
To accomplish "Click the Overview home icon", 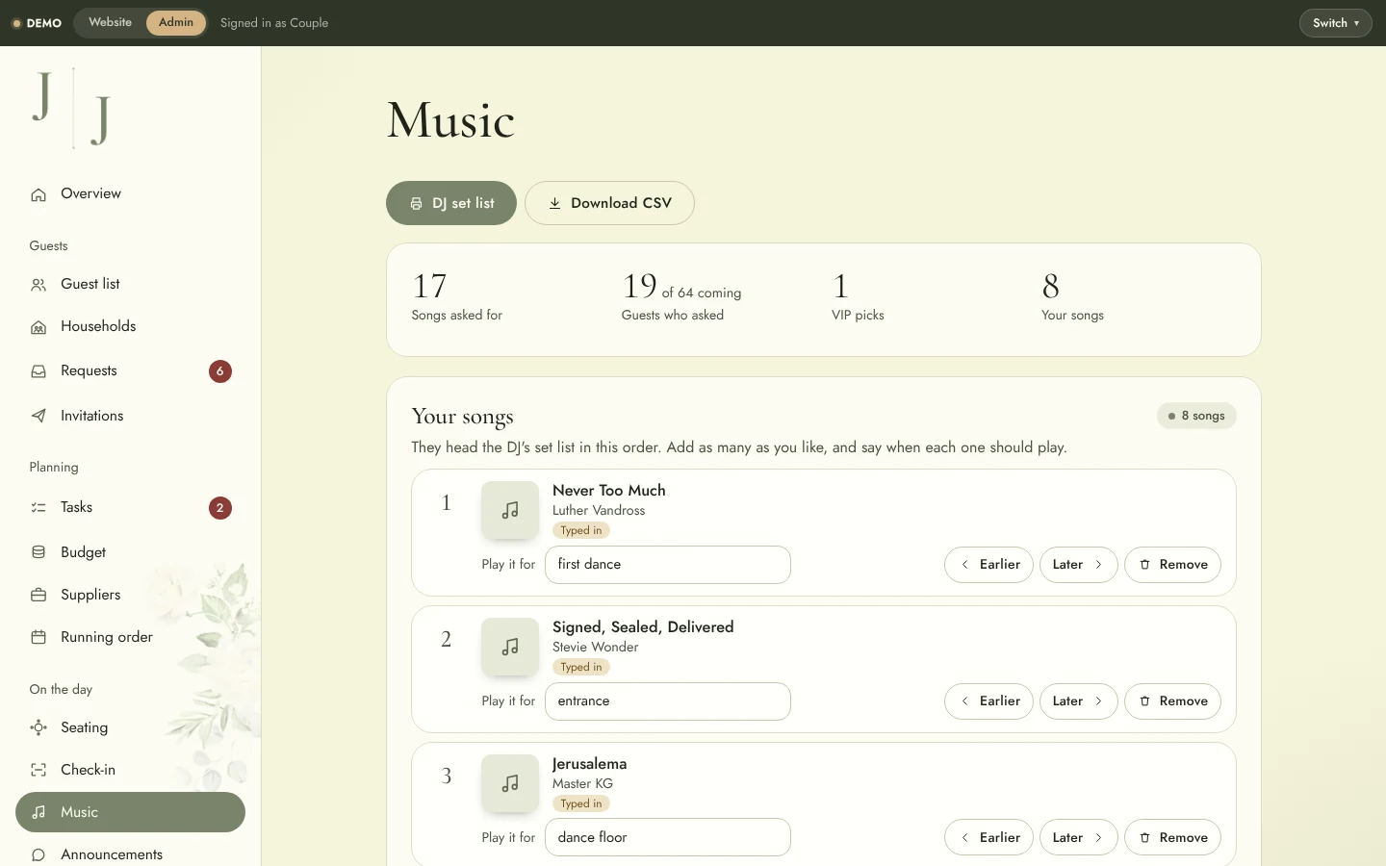I will (38, 194).
